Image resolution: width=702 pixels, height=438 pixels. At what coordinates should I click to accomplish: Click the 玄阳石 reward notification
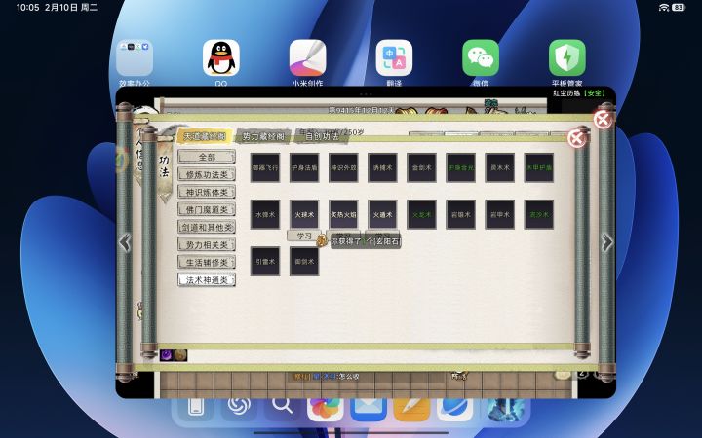tap(366, 241)
